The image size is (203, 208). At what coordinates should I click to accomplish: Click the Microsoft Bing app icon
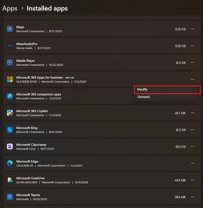coord(10,130)
